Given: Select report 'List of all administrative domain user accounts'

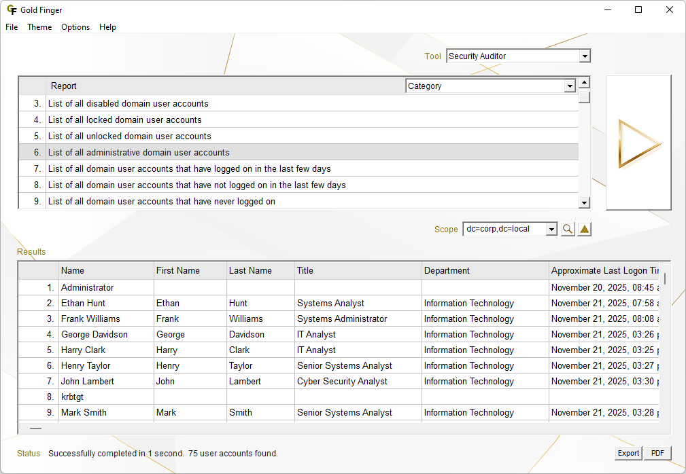Looking at the screenshot, I should click(298, 153).
